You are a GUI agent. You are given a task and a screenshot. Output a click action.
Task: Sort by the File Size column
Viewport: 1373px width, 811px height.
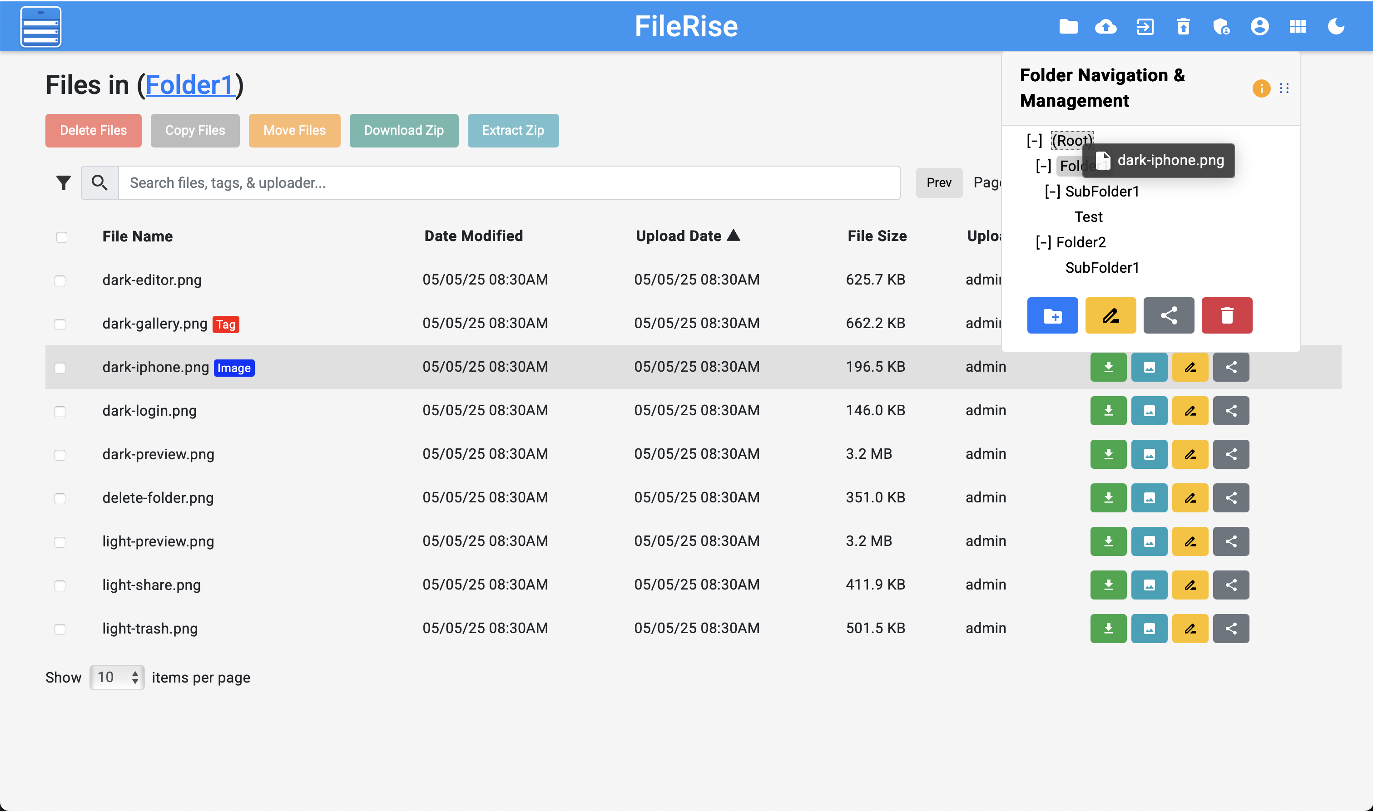click(x=877, y=236)
